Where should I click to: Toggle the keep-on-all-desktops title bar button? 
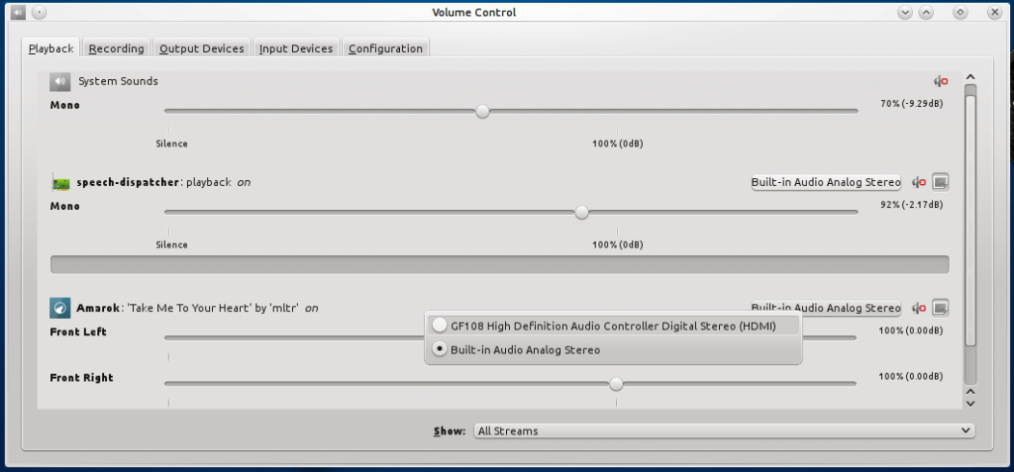click(39, 12)
